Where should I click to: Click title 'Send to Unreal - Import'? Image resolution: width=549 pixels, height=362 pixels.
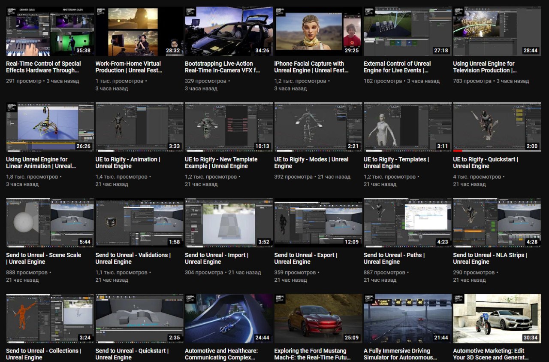(217, 259)
